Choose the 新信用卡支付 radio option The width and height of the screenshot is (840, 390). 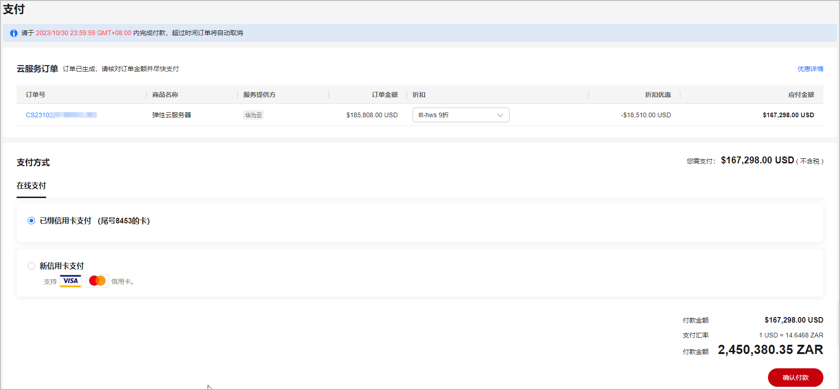31,266
